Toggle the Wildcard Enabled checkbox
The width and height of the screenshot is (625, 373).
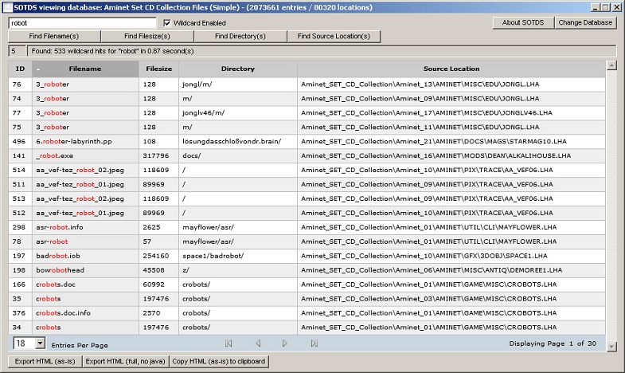(167, 23)
